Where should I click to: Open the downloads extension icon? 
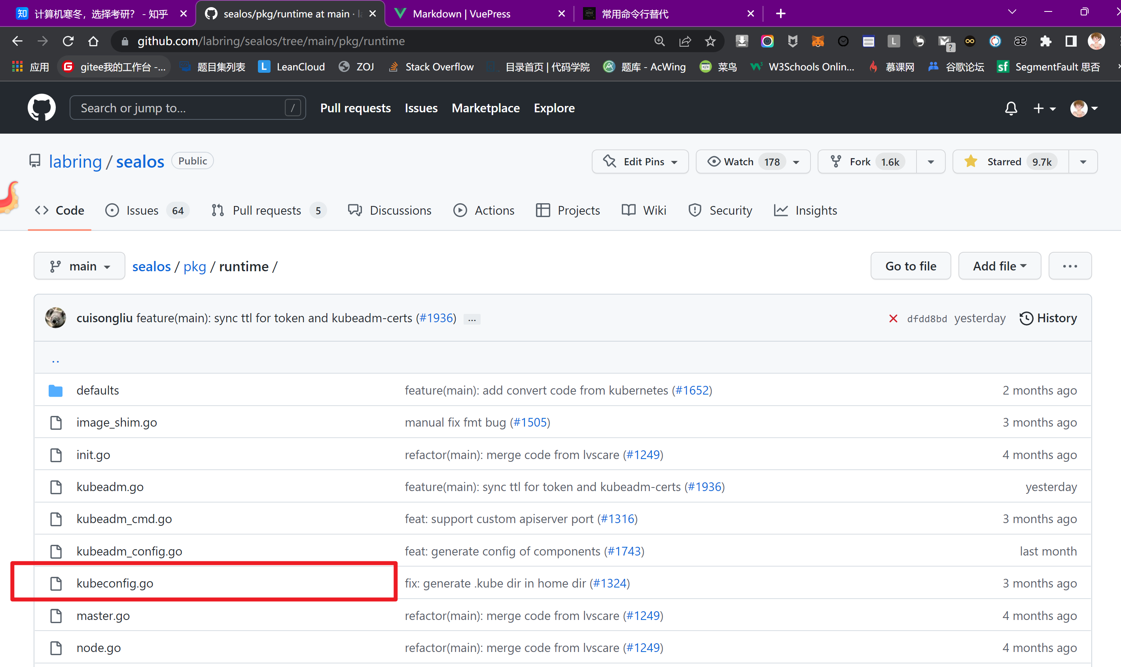tap(742, 42)
